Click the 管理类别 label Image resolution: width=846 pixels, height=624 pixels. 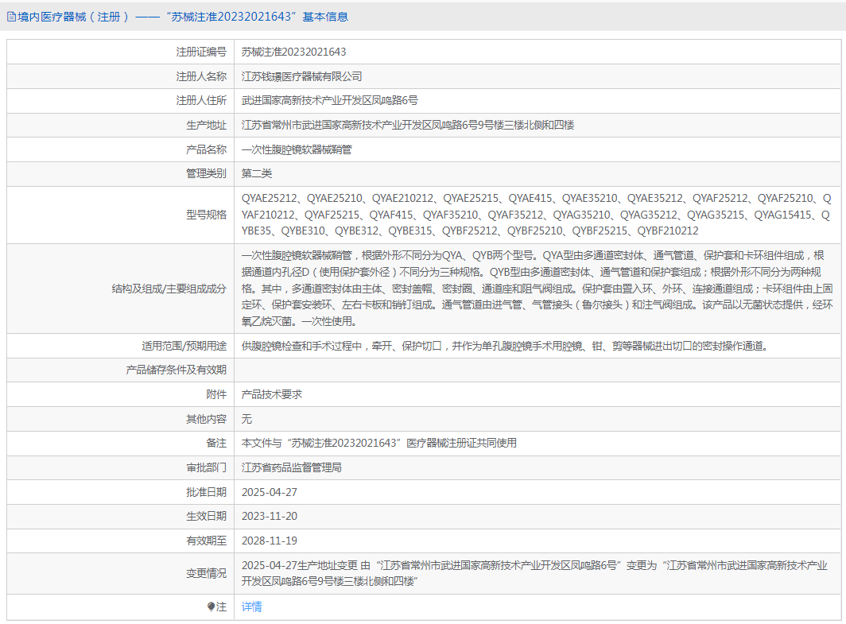pos(206,173)
